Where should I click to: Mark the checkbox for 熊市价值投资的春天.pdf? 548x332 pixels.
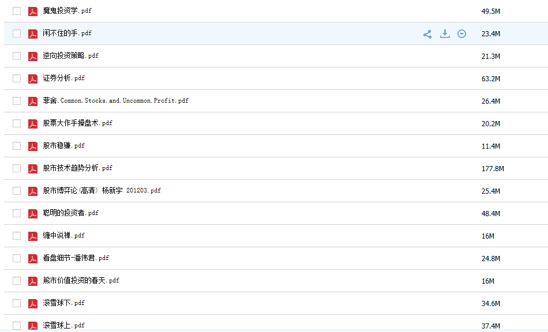pos(17,281)
